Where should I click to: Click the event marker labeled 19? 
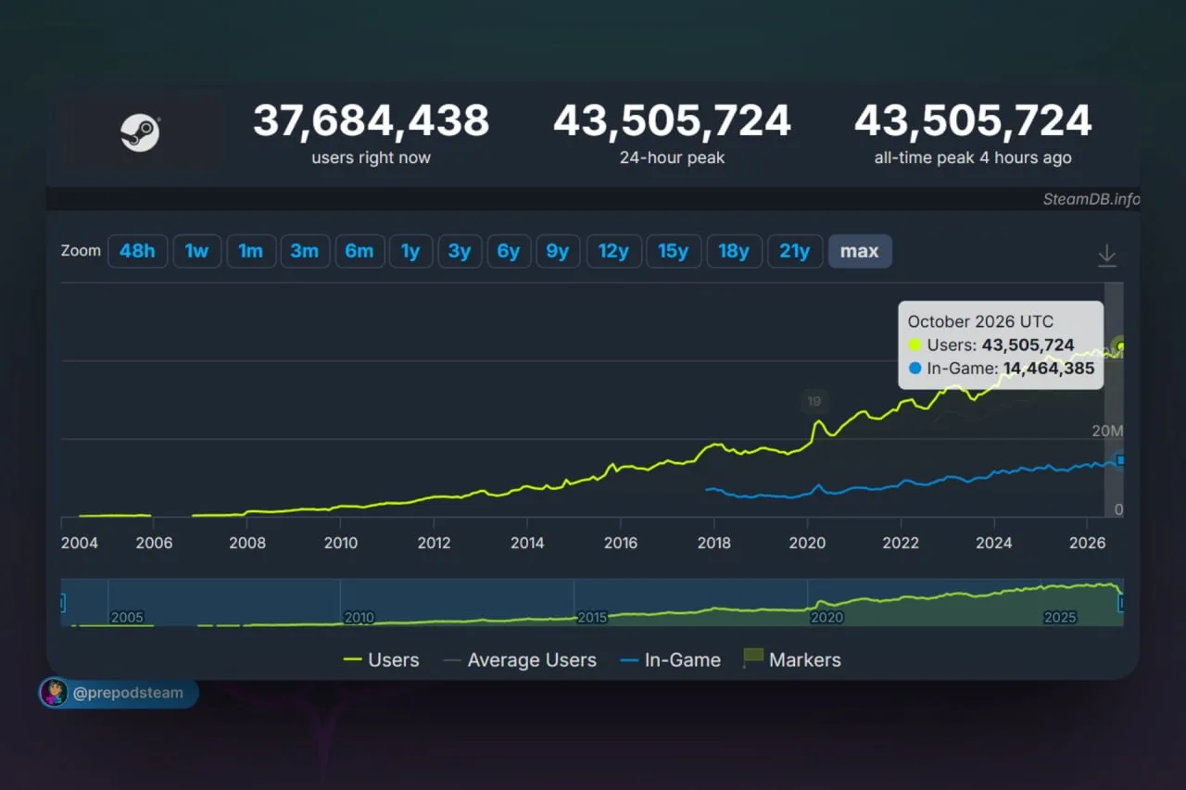click(x=814, y=401)
